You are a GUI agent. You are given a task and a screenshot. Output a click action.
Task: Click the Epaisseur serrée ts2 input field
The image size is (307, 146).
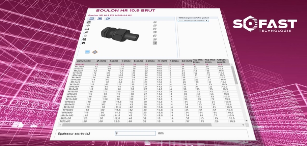[x=135, y=133]
